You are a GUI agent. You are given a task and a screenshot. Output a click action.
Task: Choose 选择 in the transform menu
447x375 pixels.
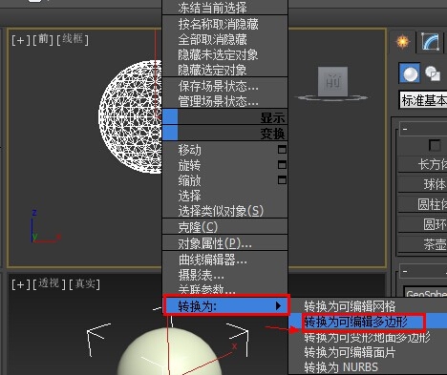pos(224,196)
